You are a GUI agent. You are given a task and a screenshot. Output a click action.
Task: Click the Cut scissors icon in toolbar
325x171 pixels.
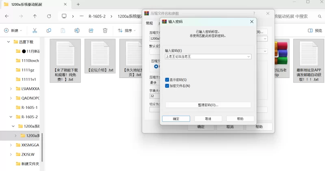click(35, 30)
